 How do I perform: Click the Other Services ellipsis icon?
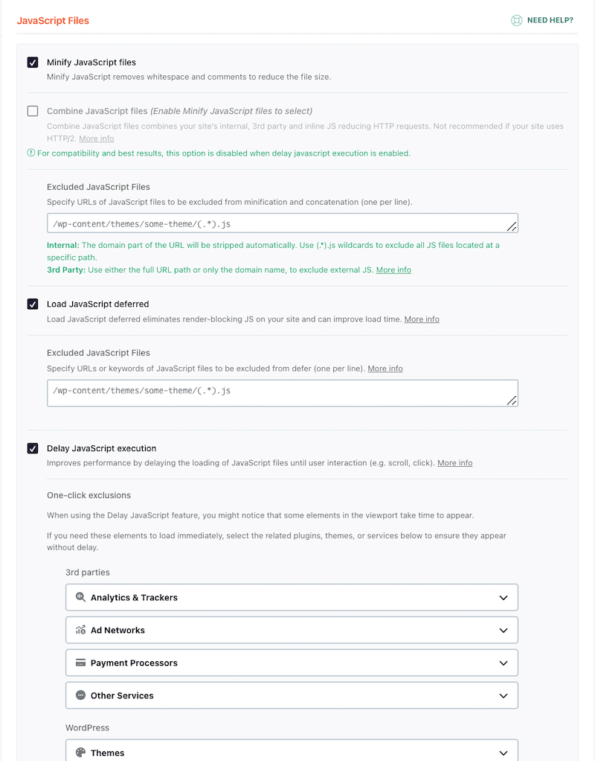[x=80, y=695]
